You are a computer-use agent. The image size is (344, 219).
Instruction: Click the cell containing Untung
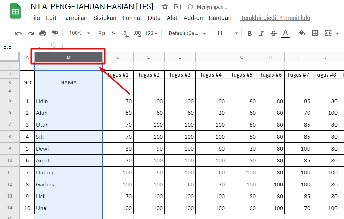tap(68, 172)
